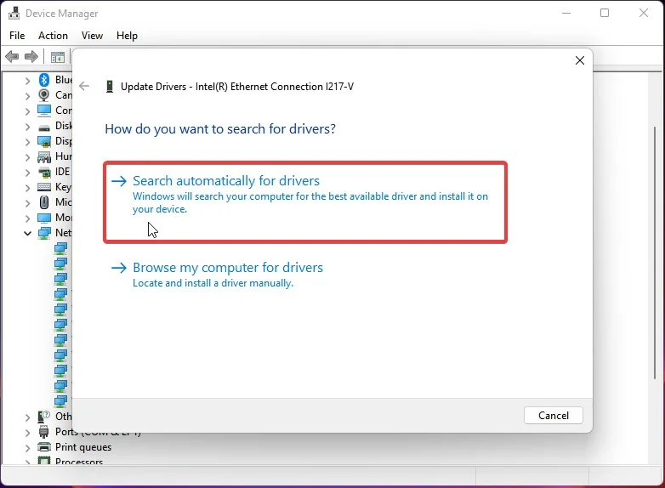This screenshot has width=665, height=488.
Task: Expand the Print queues tree node
Action: click(27, 448)
